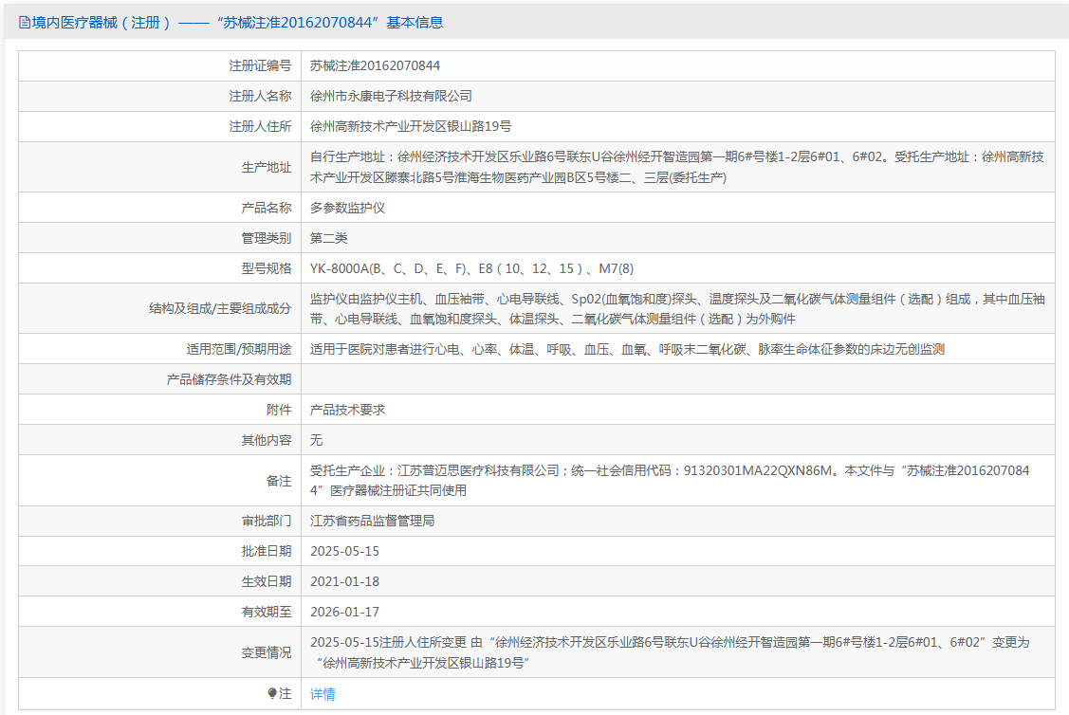
Task: Click effective date 2021-01-18
Action: (344, 581)
